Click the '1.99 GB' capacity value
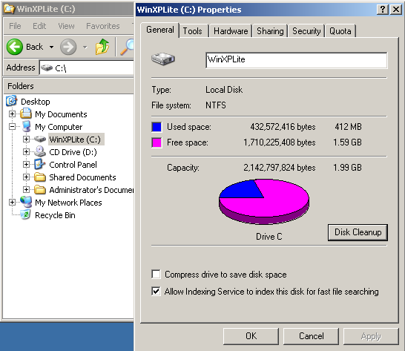This screenshot has height=351, width=405. [x=347, y=168]
